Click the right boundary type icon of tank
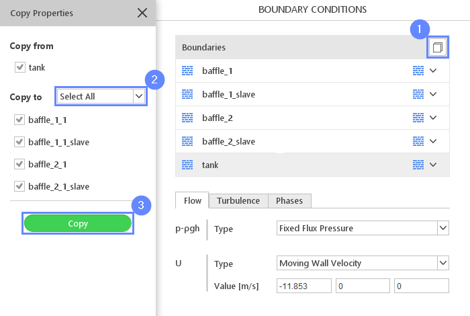Image resolution: width=470 pixels, height=316 pixels. tap(418, 165)
